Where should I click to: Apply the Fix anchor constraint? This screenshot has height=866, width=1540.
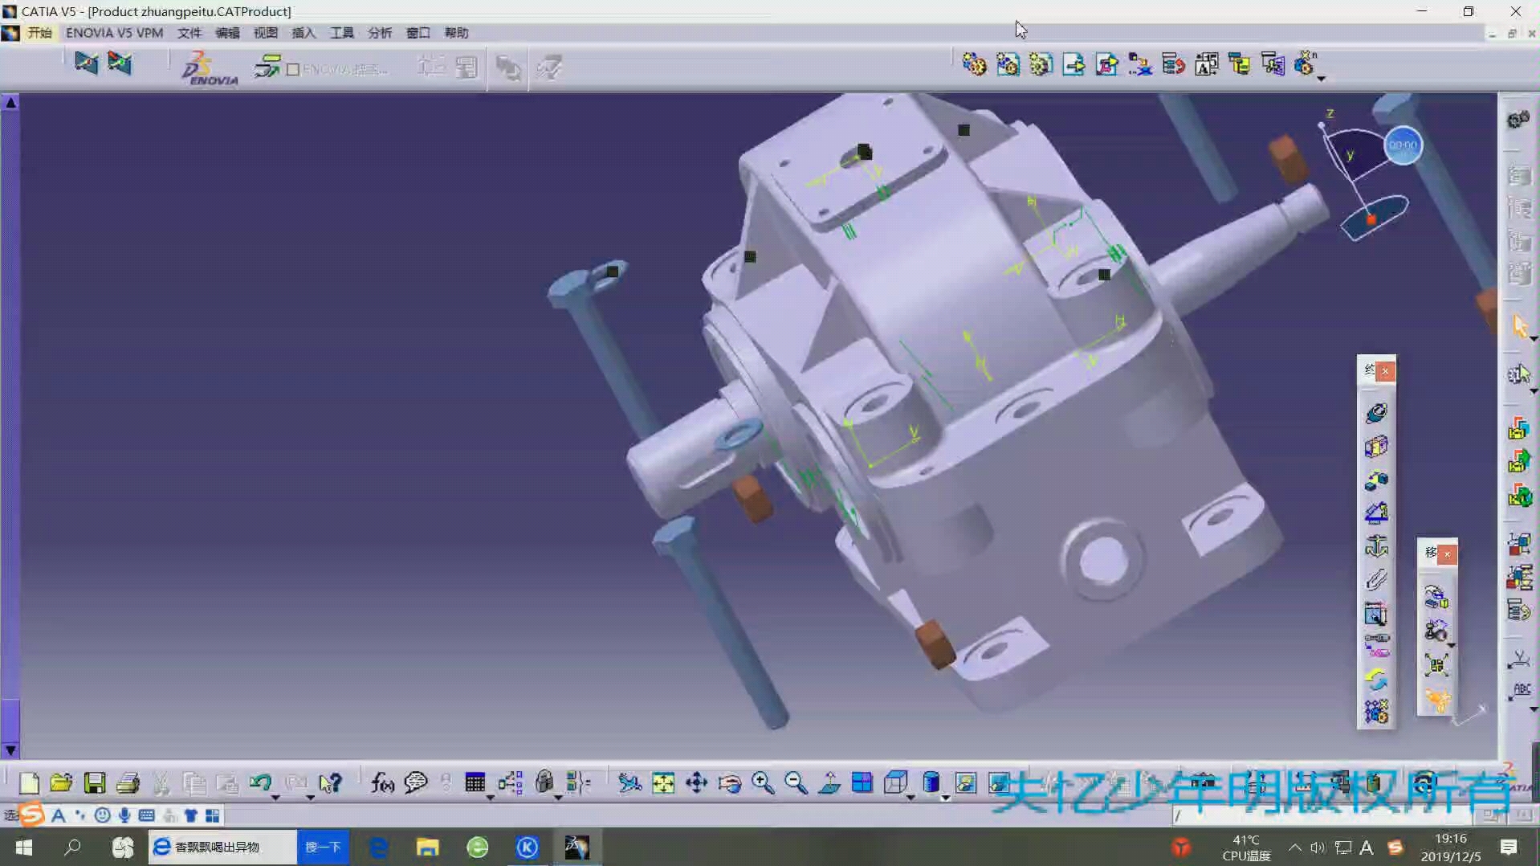click(x=1375, y=547)
